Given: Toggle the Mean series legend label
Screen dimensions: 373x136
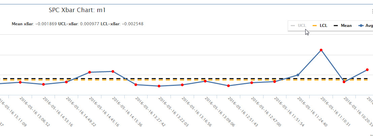Looking at the screenshot, I should click(346, 26).
